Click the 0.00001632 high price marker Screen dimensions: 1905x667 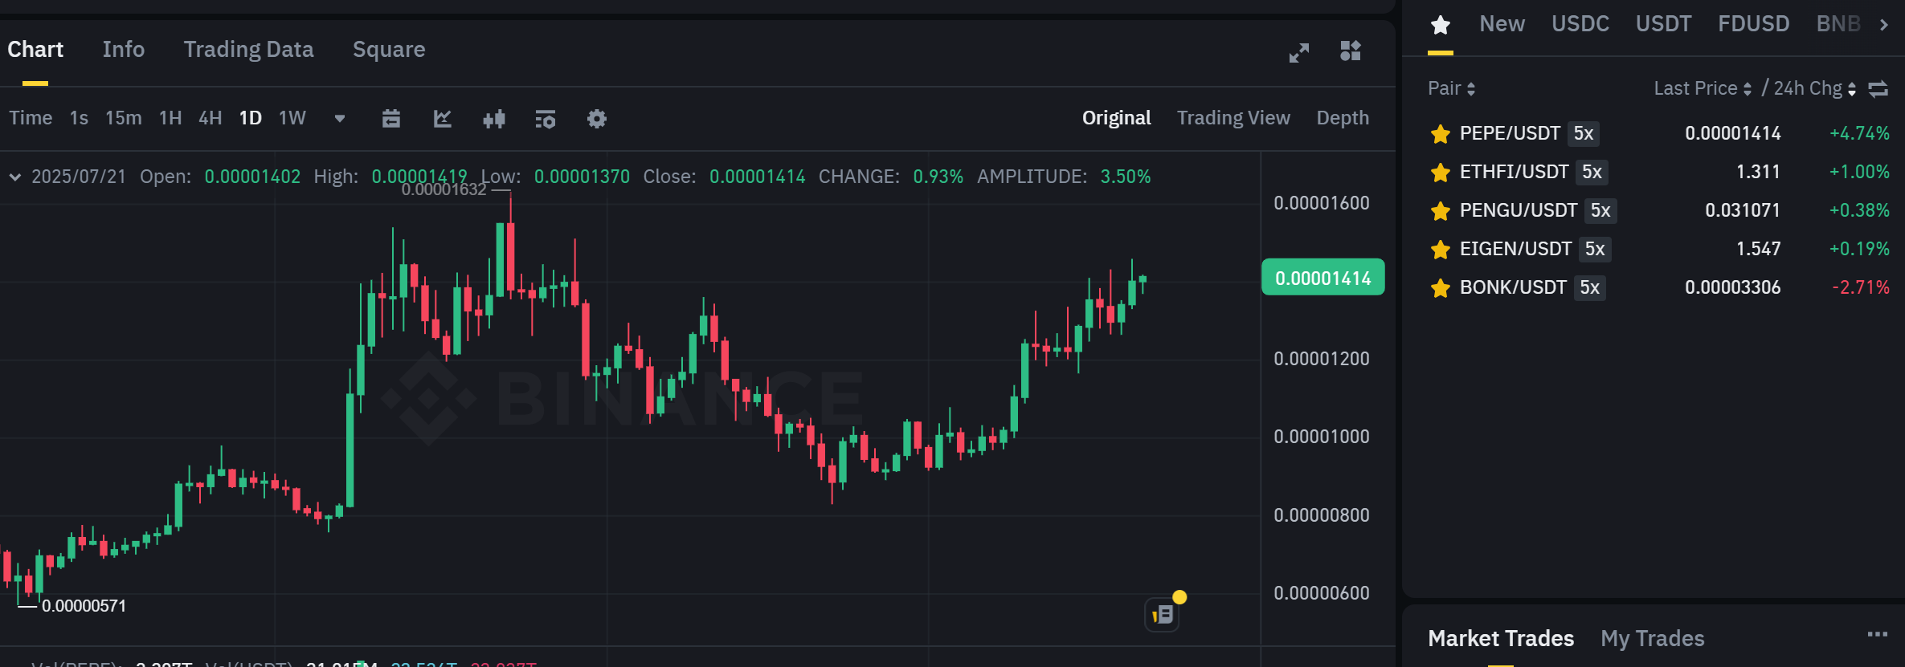point(444,190)
